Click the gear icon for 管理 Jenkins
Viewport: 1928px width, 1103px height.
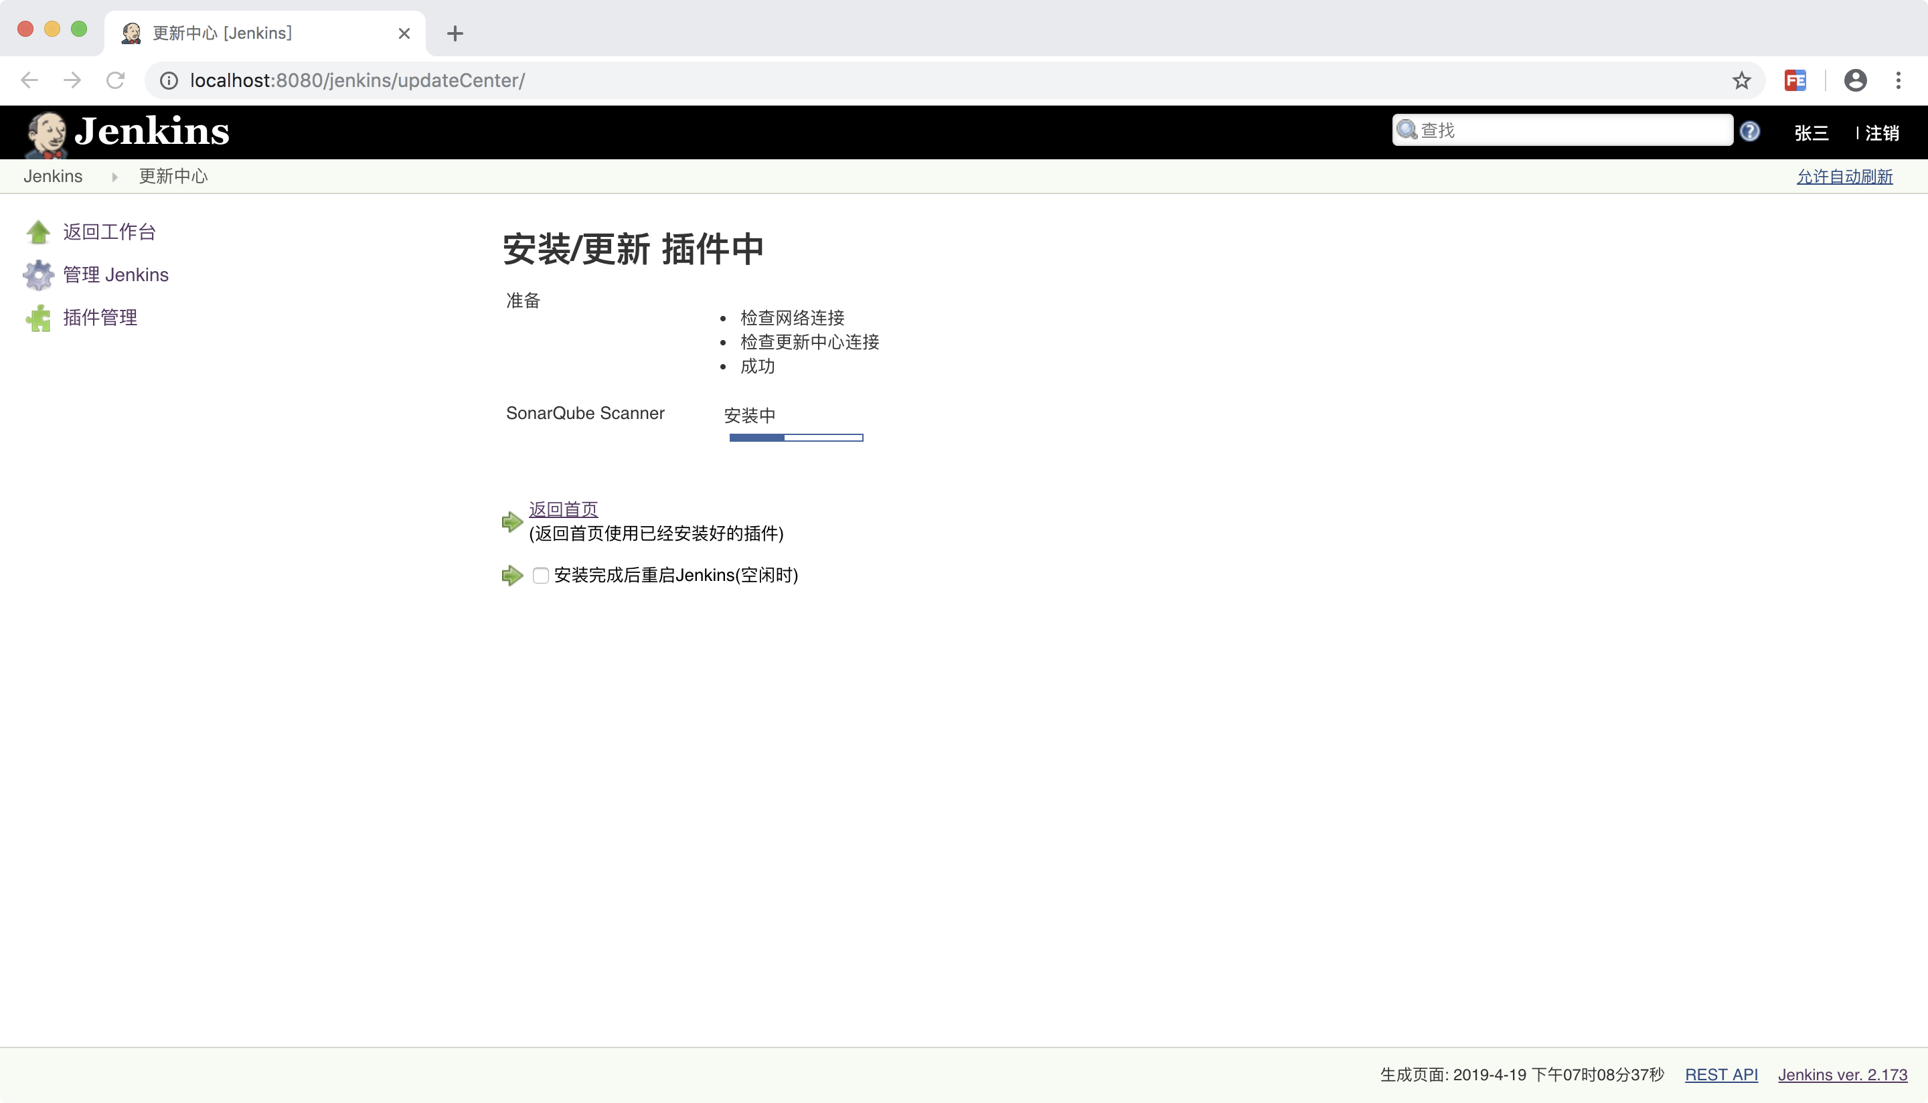tap(38, 275)
